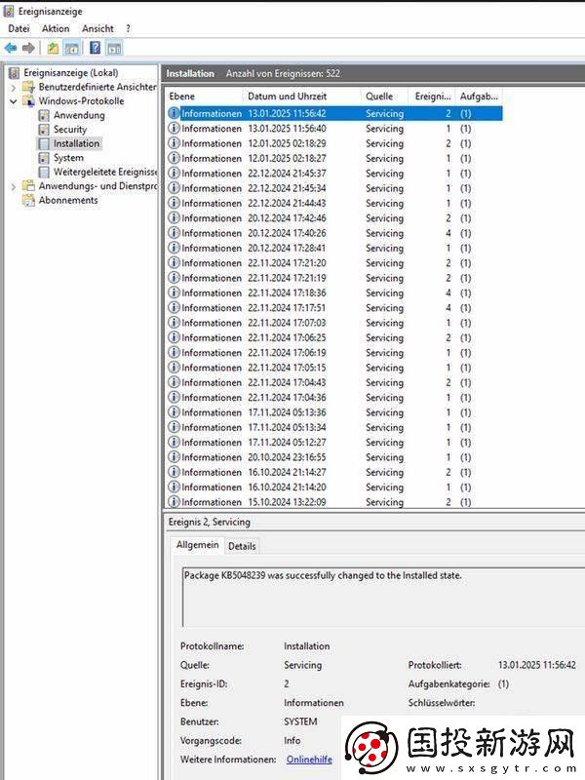Click info icon of 12.01.2025 02:18:29 event
This screenshot has height=780, width=585.
coord(174,143)
